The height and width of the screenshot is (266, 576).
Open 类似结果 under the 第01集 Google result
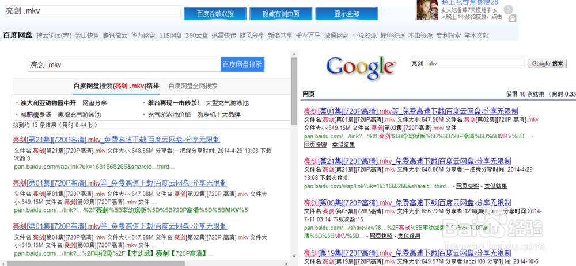tap(343, 145)
